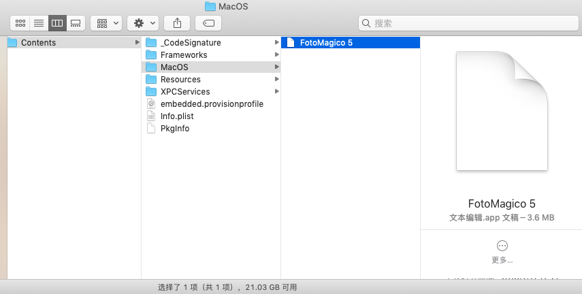The height and width of the screenshot is (294, 582).
Task: Click MacOS row disclosure arrow
Action: pos(276,67)
